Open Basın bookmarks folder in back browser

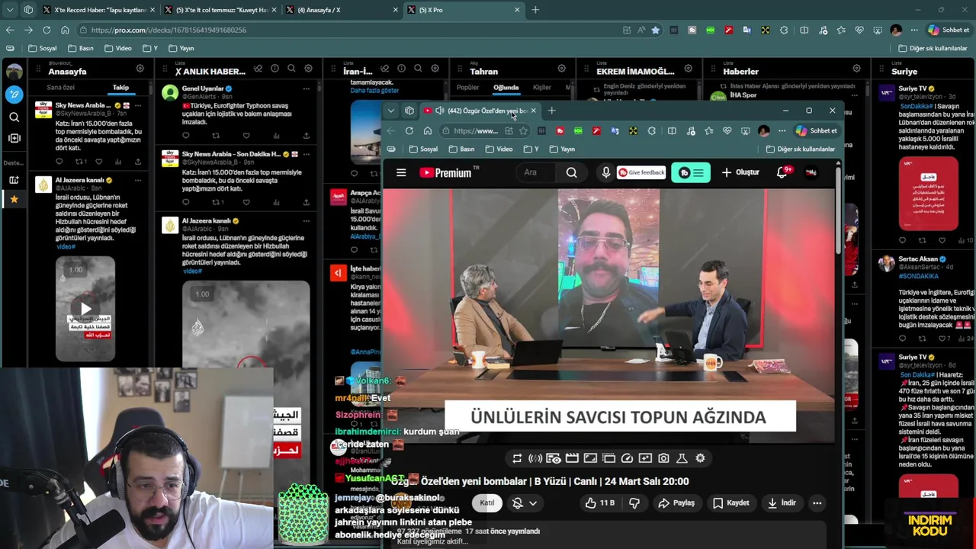click(81, 48)
